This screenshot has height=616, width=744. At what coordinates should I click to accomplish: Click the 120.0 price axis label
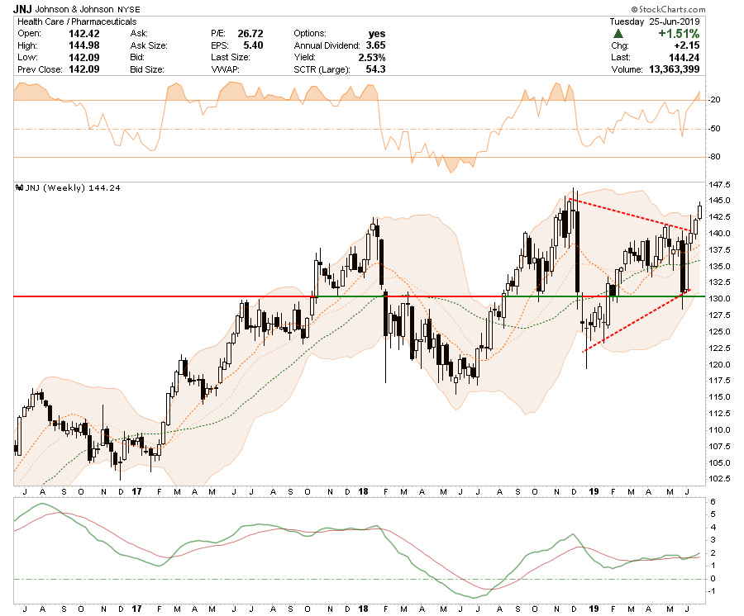[719, 364]
